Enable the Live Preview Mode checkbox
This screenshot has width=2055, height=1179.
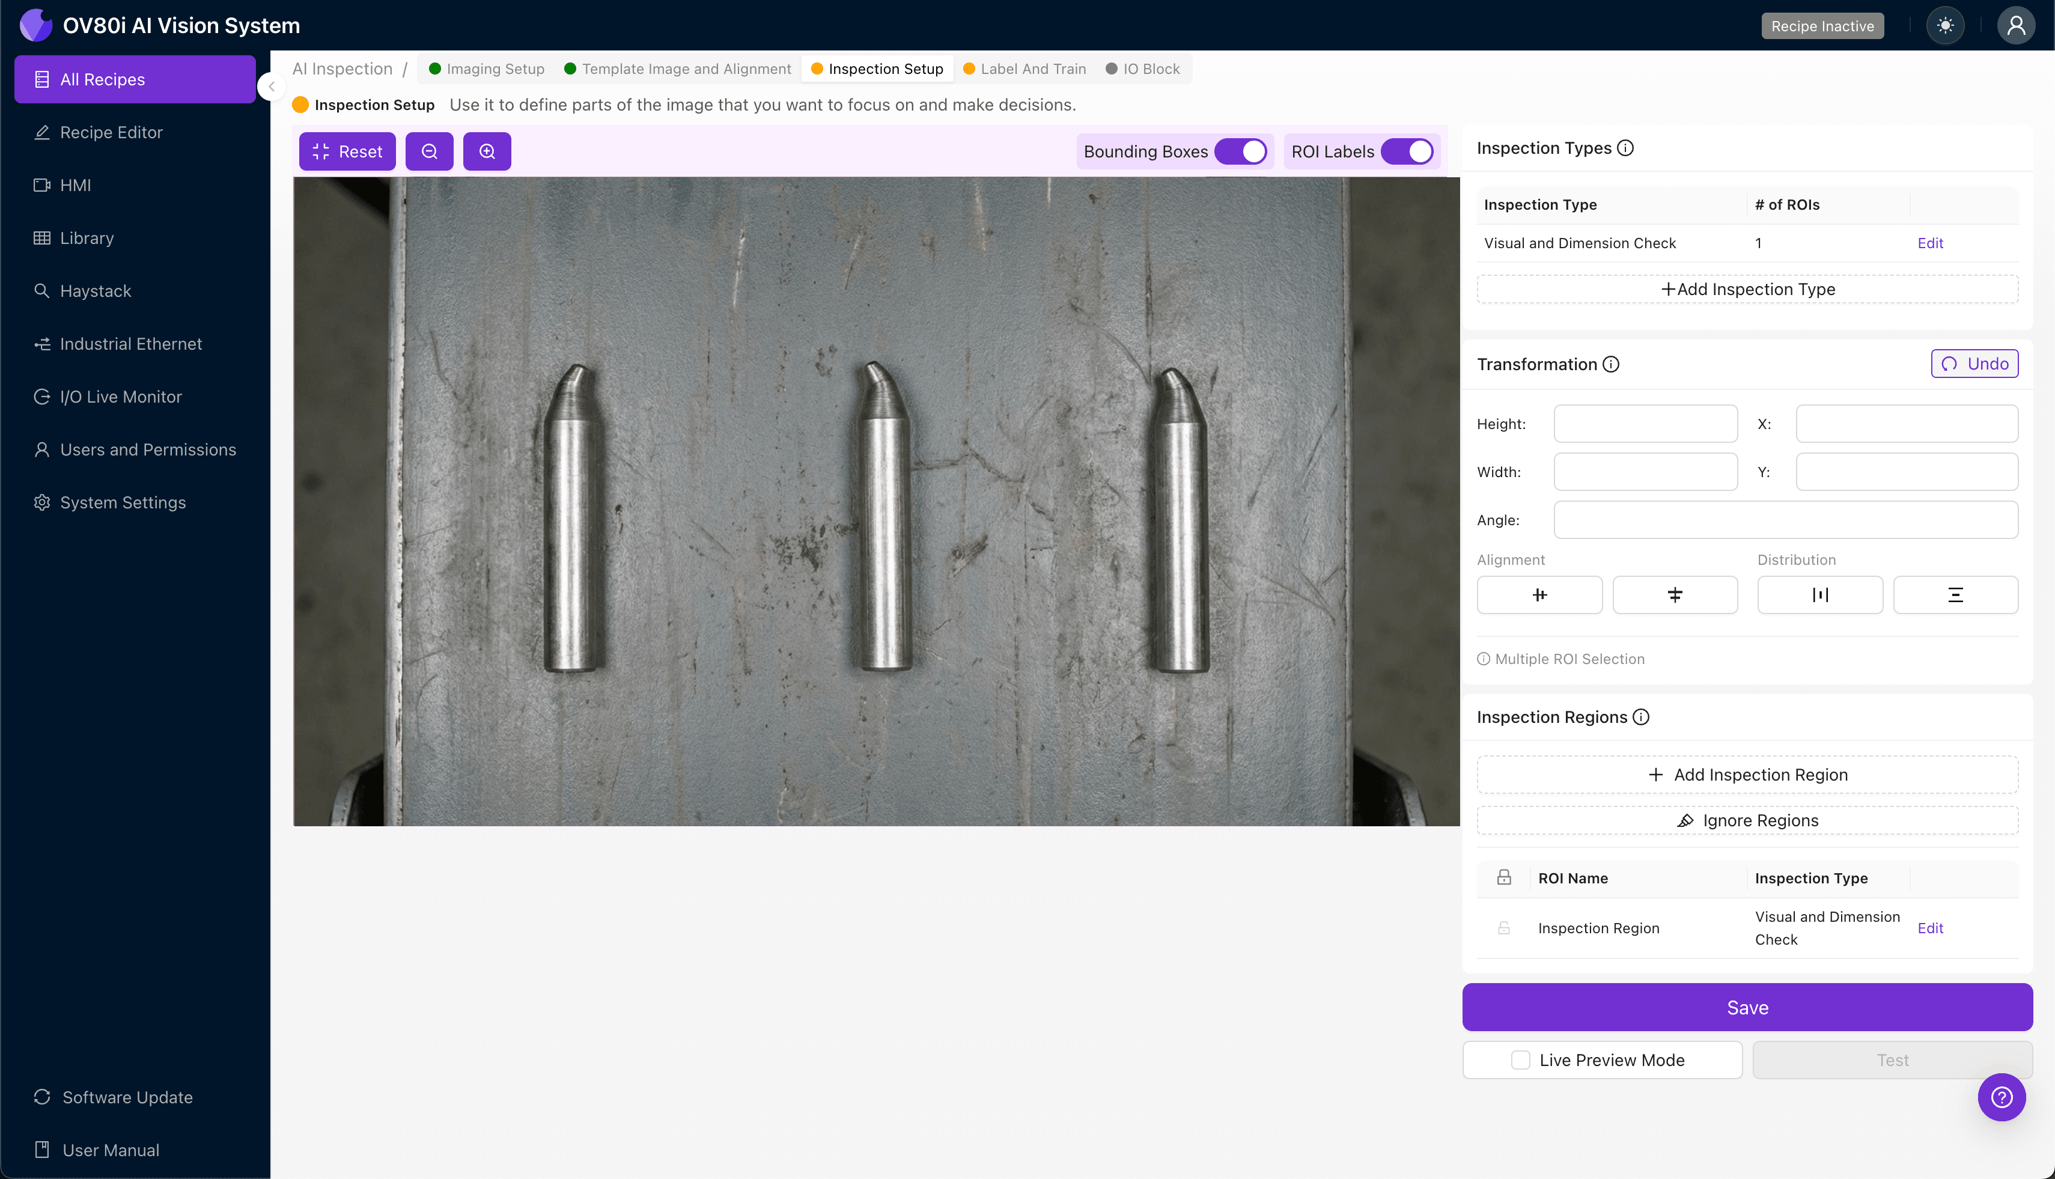[1521, 1060]
